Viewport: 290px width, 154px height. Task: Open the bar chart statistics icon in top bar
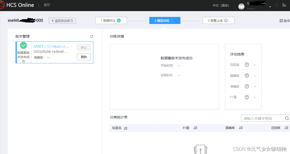(284, 5)
